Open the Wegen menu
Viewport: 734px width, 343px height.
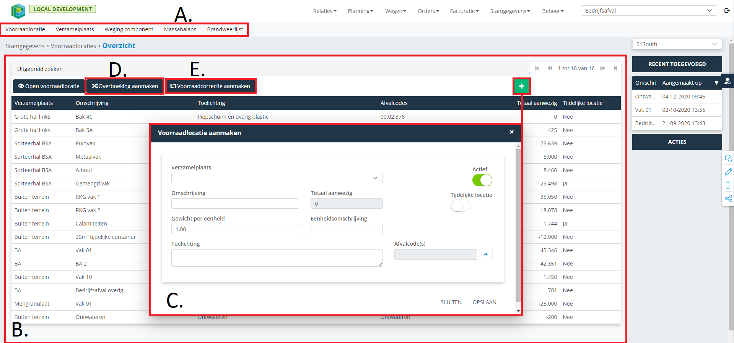[395, 11]
